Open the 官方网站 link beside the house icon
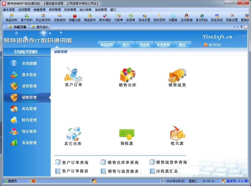Screen dimensions: 251x186 pyautogui.click(x=215, y=45)
